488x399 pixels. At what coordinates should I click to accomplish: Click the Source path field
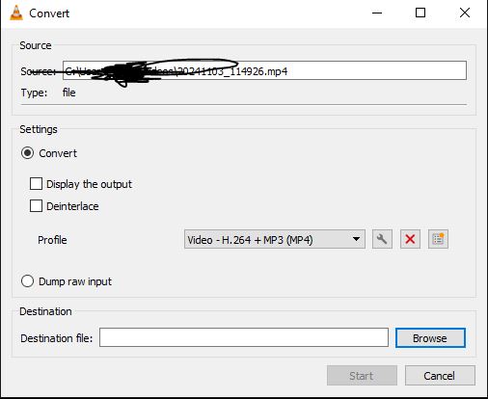264,70
